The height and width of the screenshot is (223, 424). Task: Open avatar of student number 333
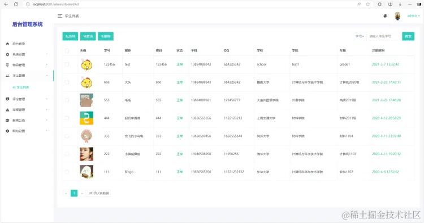tap(86, 136)
